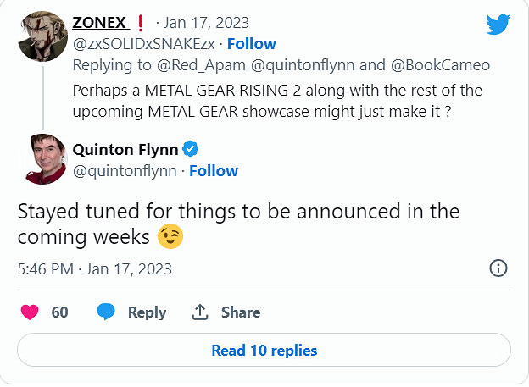Open the 5:46 PM Jan 17, 2023 timestamp

(94, 269)
